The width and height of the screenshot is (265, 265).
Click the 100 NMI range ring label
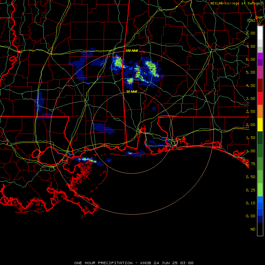tap(132, 51)
